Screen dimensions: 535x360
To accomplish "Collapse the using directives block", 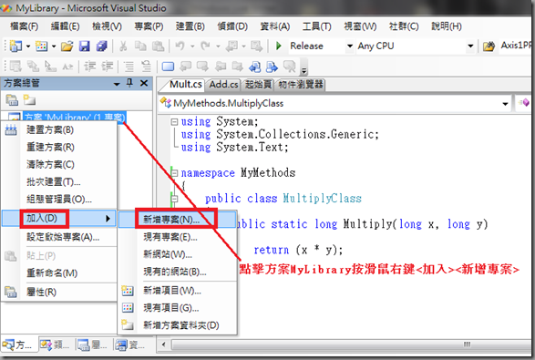I will click(x=174, y=121).
